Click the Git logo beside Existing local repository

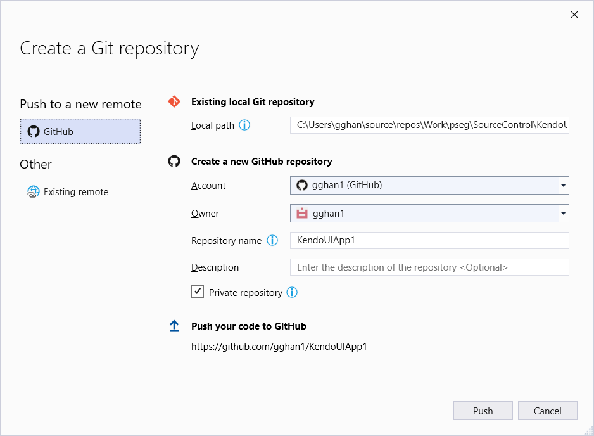[174, 101]
